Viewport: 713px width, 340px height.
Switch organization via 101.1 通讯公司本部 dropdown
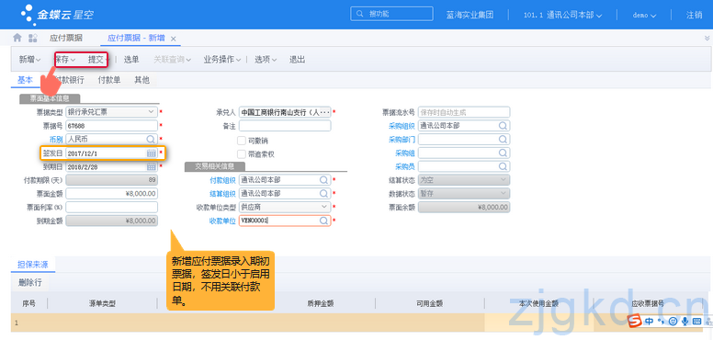click(x=563, y=15)
